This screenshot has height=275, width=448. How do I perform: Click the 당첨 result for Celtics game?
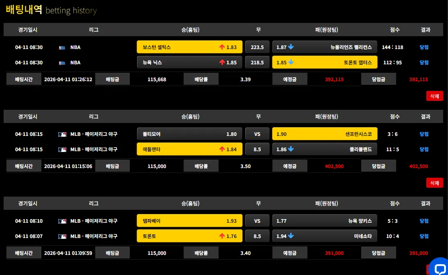(x=424, y=47)
